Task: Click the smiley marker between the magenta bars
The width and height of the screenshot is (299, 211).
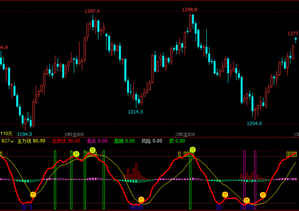Action: click(247, 200)
